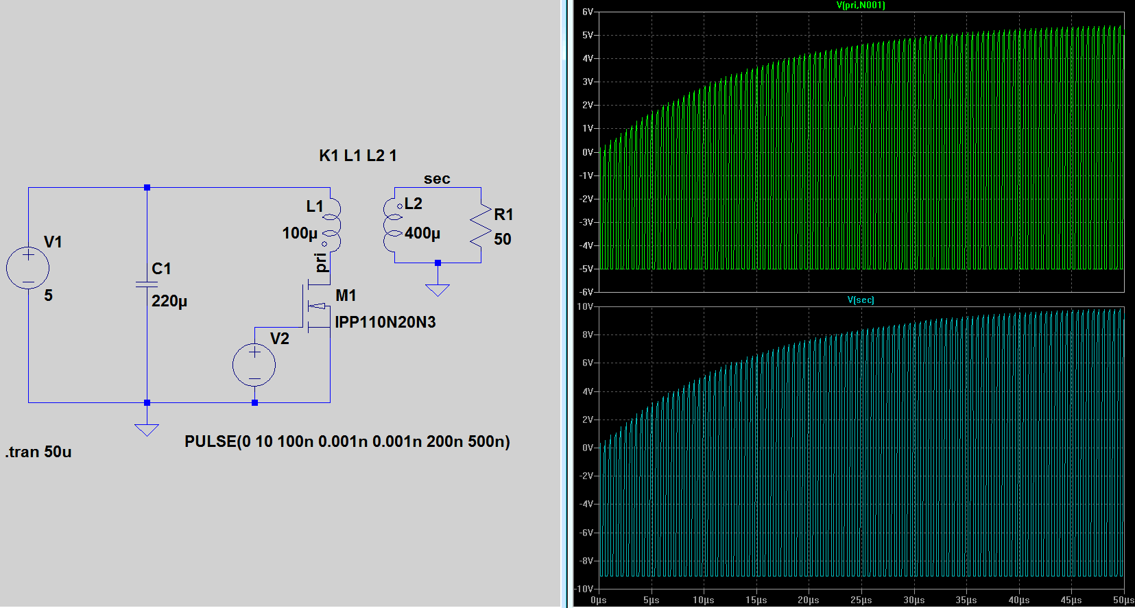Click the V(pri,N001) trace label
Screen dimensions: 1135x608
click(x=861, y=5)
